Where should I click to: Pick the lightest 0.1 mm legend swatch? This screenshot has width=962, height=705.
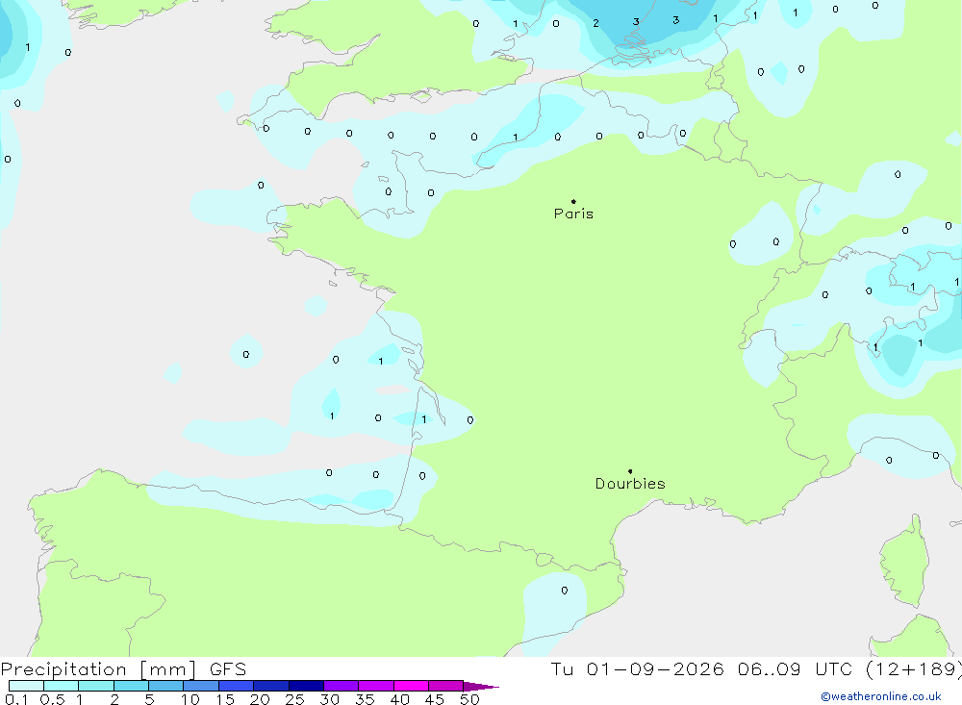pyautogui.click(x=26, y=686)
